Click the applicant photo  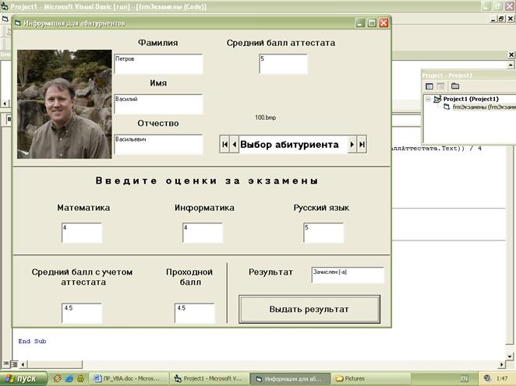coord(65,104)
